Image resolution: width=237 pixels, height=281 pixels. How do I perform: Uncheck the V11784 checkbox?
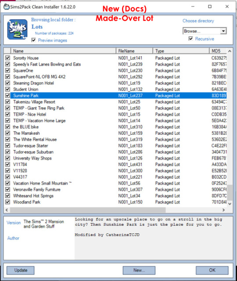[x=7, y=164]
